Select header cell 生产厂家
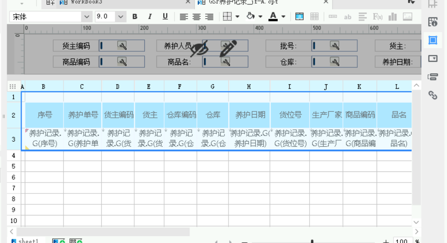 pos(326,115)
